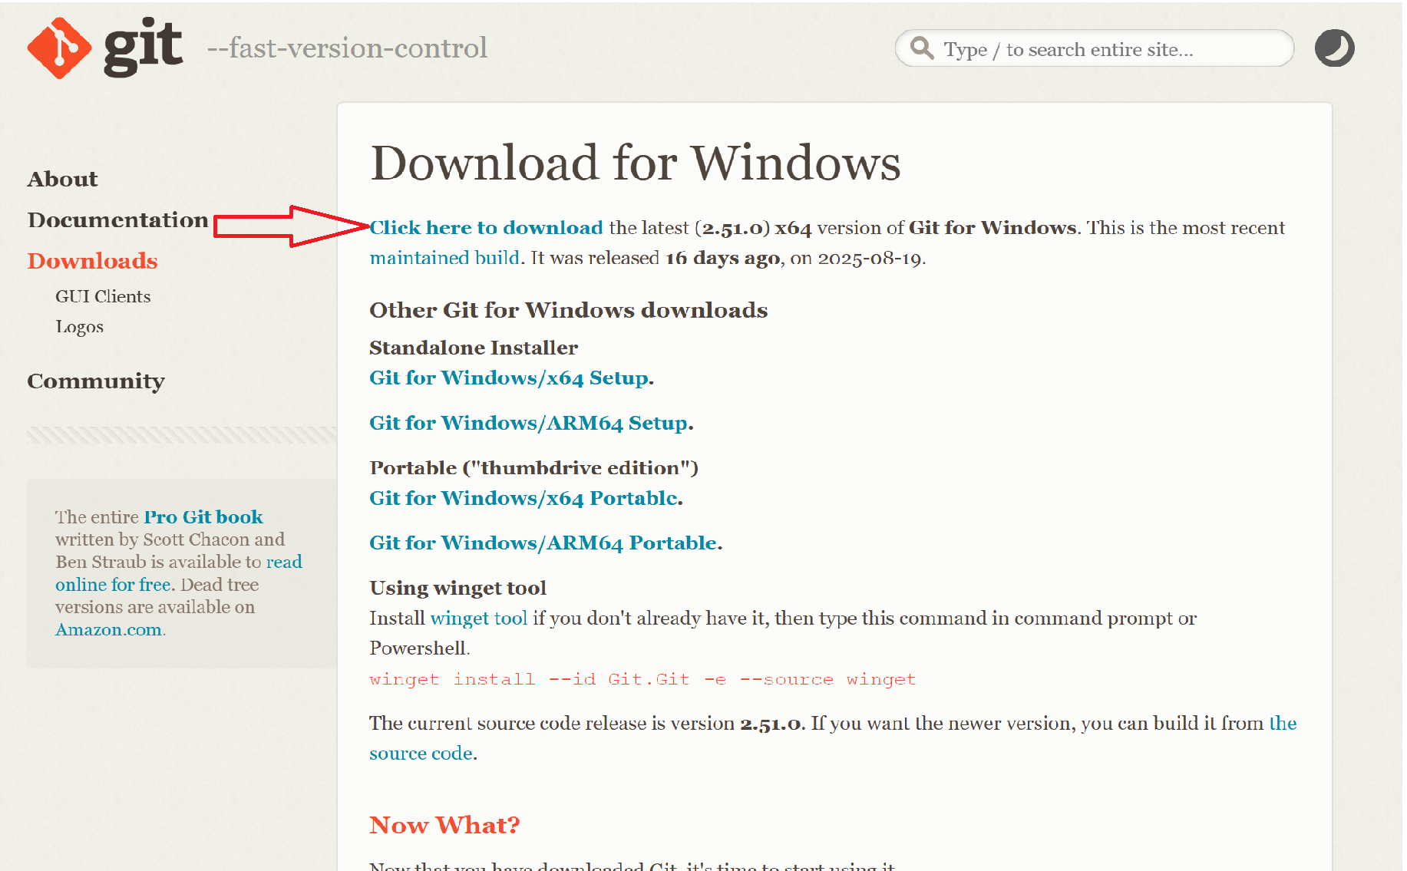This screenshot has height=871, width=1407.
Task: Open the Documentation section
Action: [x=118, y=219]
